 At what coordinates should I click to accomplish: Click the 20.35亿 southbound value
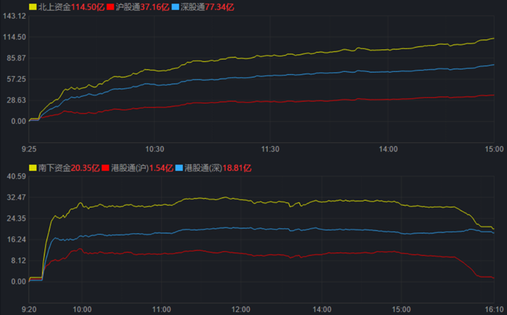pyautogui.click(x=85, y=168)
